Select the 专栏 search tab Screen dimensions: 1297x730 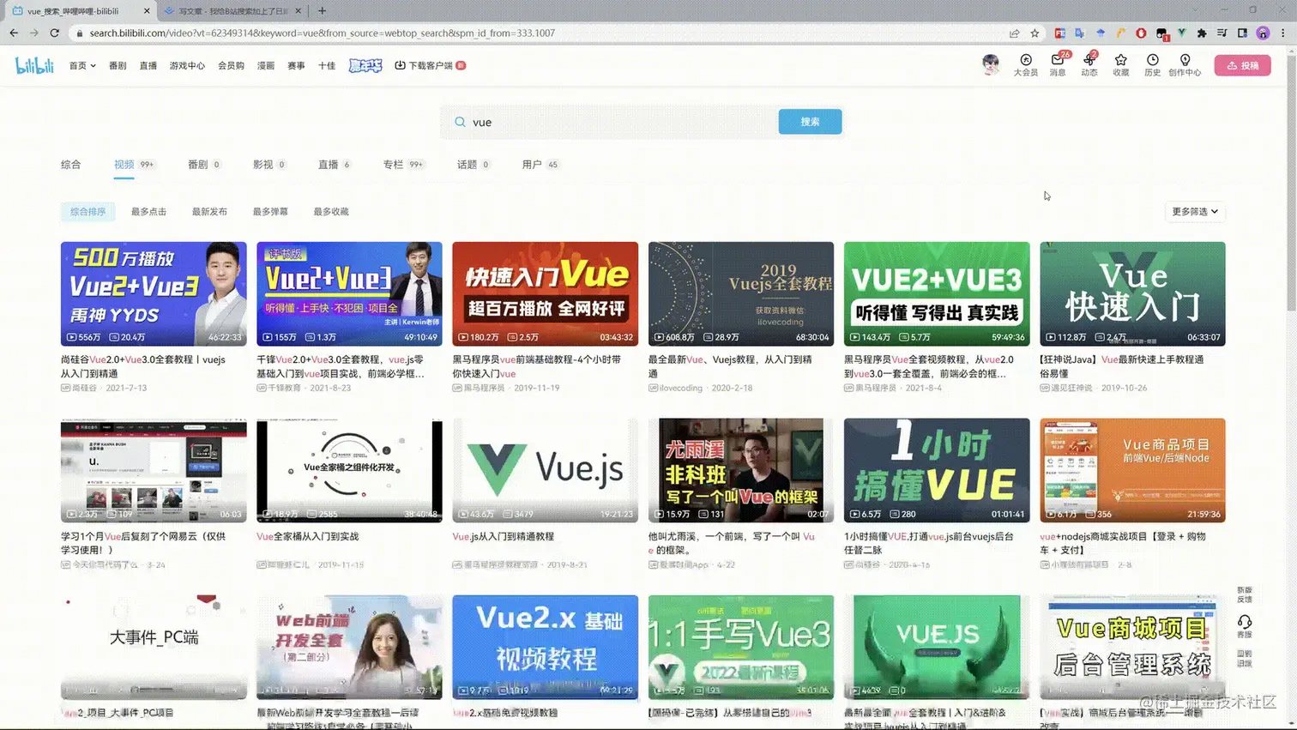pos(403,165)
